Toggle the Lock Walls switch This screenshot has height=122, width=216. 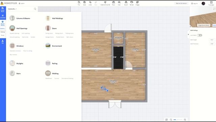click(x=199, y=35)
